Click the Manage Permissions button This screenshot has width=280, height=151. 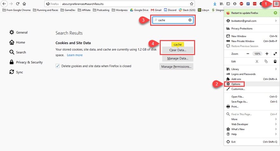tap(176, 66)
